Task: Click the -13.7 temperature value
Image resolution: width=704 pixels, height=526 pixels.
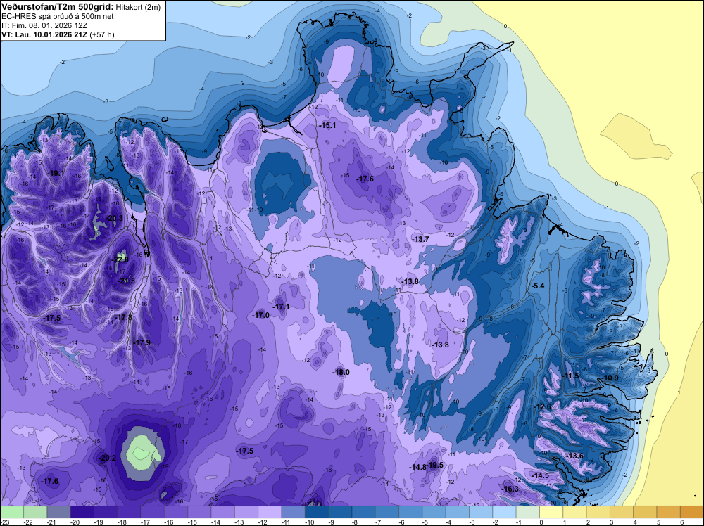Action: (421, 240)
